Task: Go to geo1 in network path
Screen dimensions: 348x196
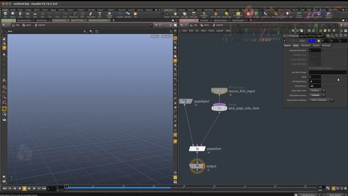Action: [x=205, y=25]
